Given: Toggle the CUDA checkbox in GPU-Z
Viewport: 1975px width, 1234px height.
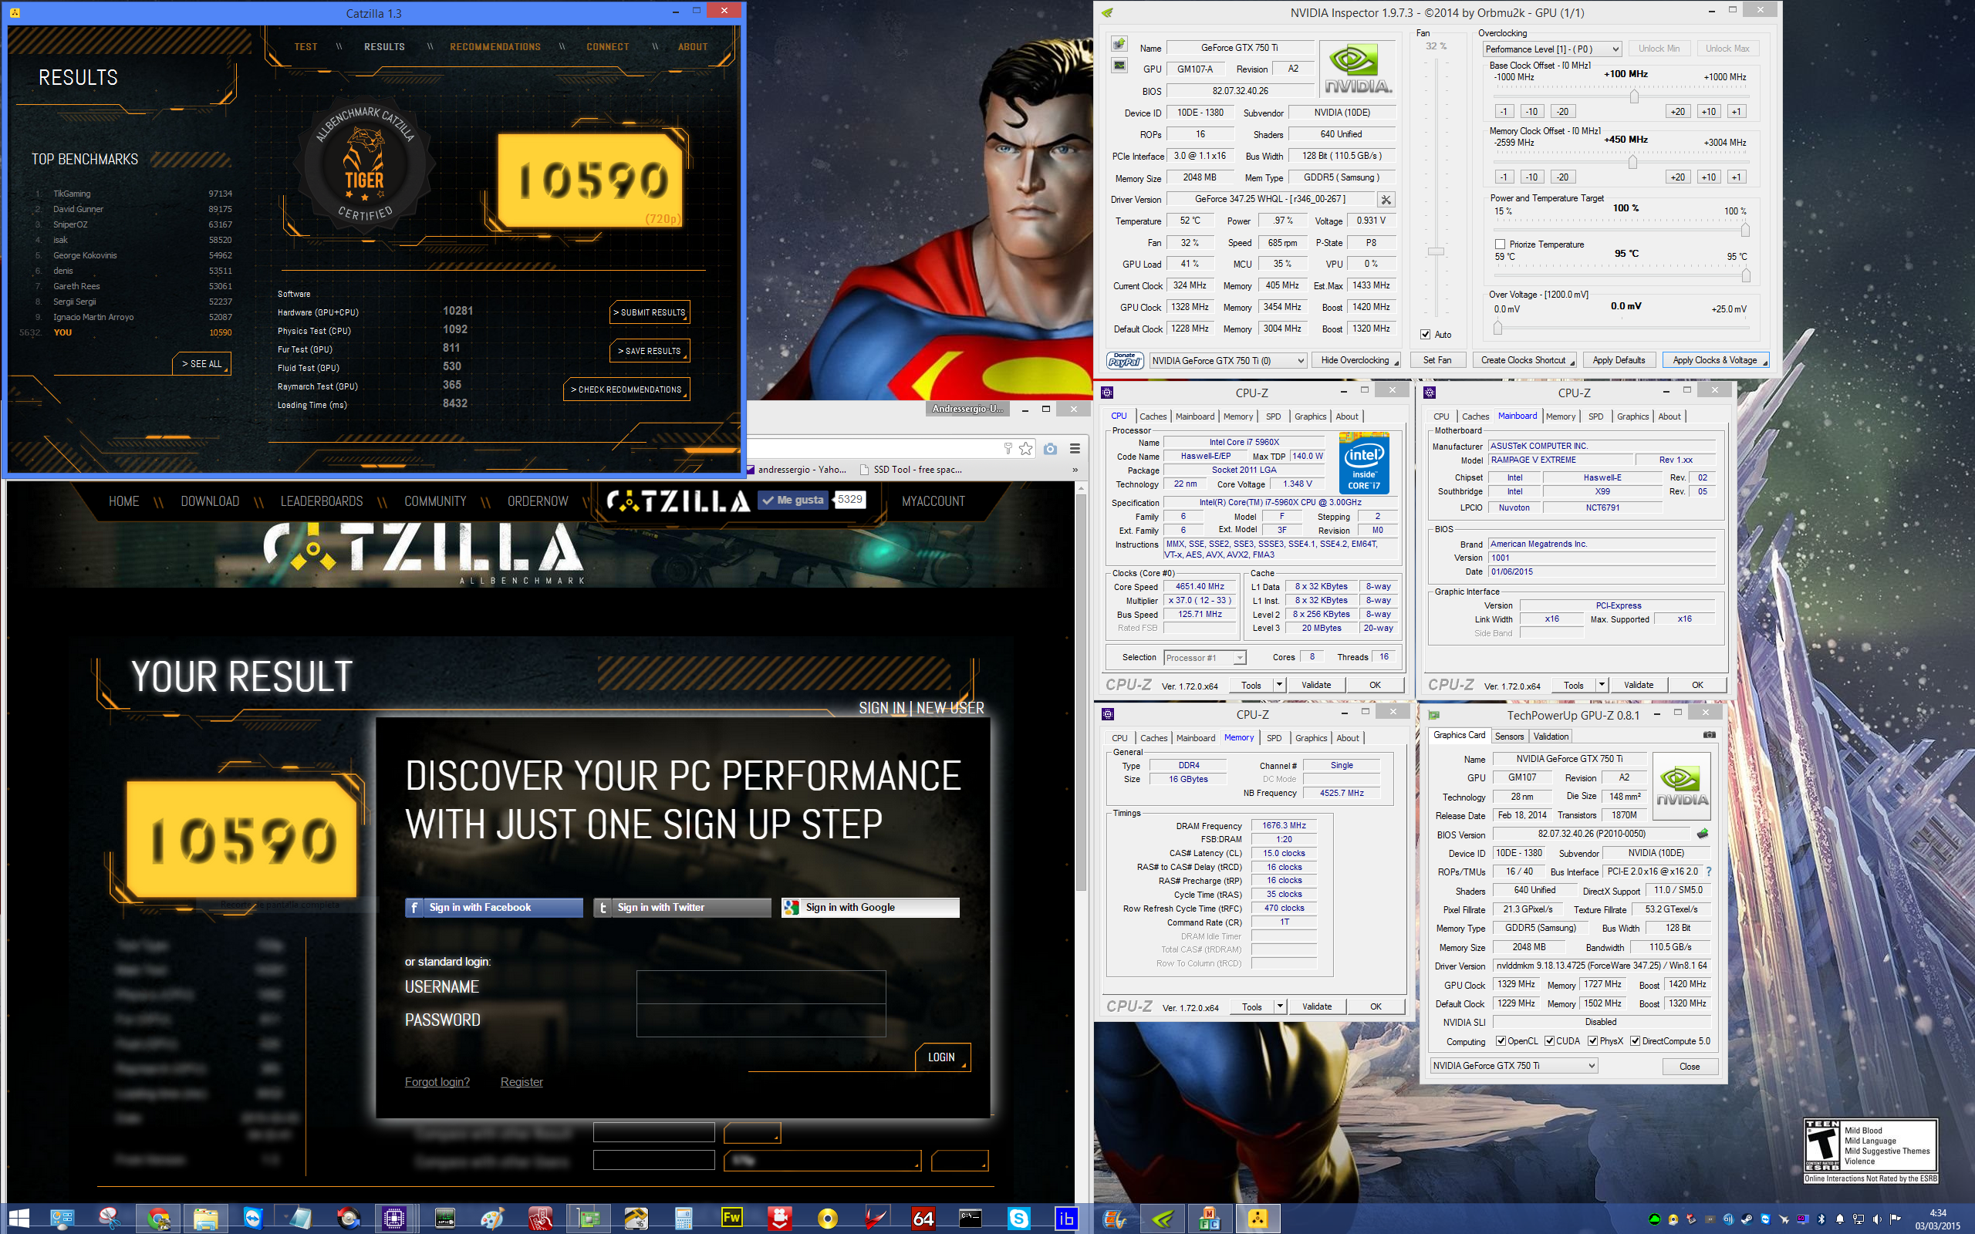Looking at the screenshot, I should (x=1549, y=1041).
